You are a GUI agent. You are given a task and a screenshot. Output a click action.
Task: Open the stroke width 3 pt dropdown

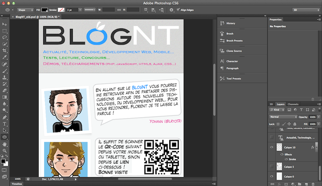tap(73, 9)
